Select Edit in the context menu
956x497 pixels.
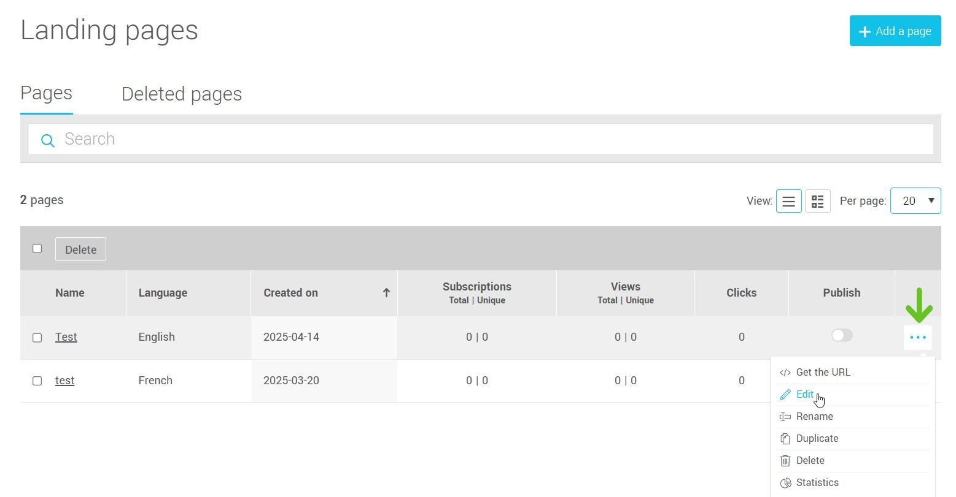pyautogui.click(x=804, y=395)
